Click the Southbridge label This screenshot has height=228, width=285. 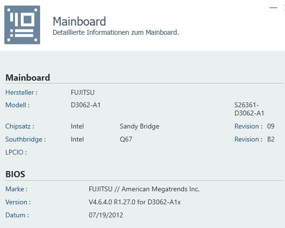tap(26, 140)
